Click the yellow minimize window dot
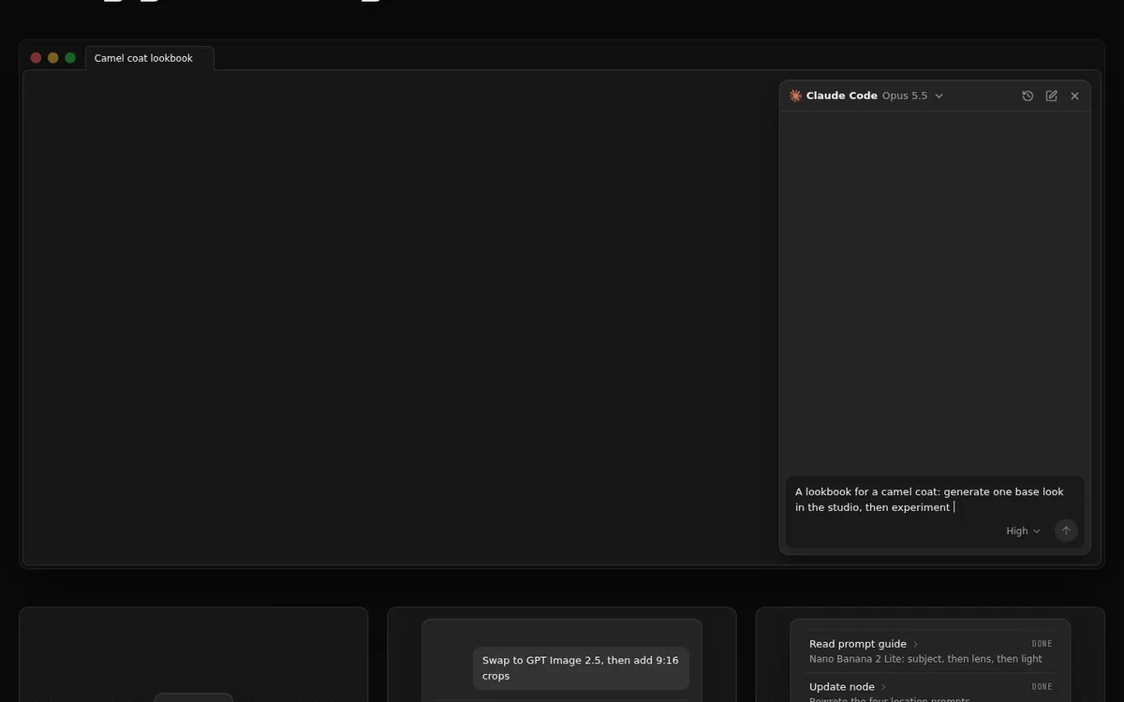 [52, 58]
